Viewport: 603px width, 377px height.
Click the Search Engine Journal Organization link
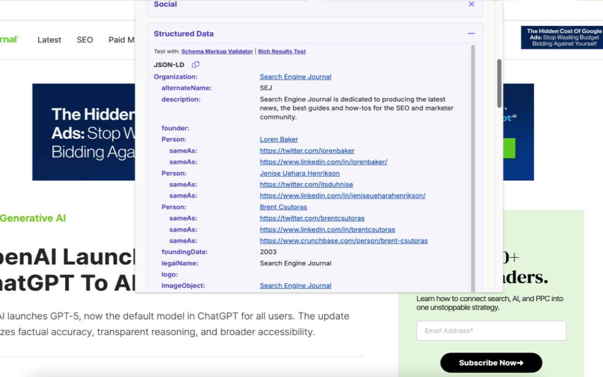coord(295,76)
